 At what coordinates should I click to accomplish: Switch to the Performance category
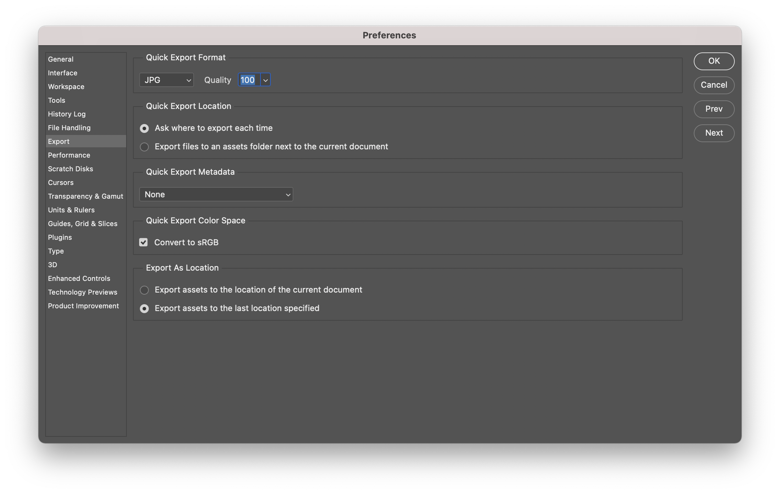tap(69, 155)
